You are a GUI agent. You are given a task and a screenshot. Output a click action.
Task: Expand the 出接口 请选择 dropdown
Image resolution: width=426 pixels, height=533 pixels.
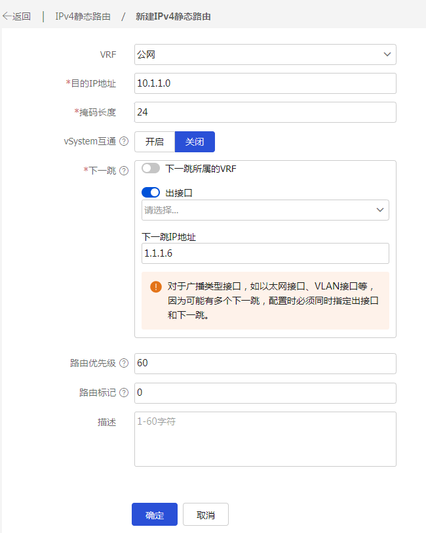point(265,210)
